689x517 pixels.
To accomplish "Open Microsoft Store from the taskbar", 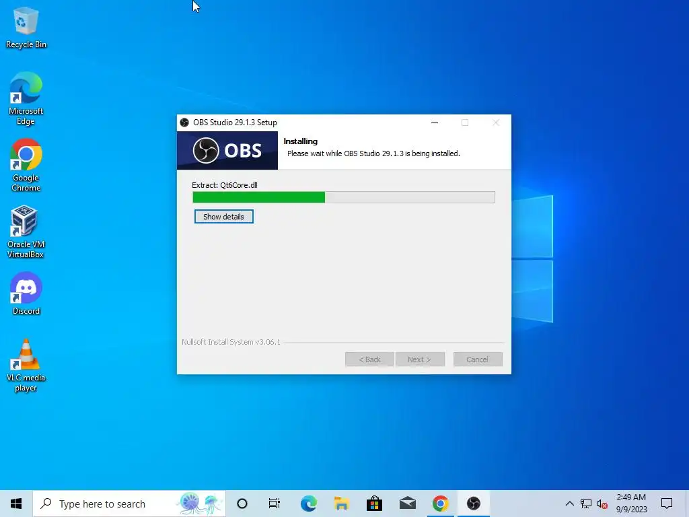I will click(x=374, y=504).
